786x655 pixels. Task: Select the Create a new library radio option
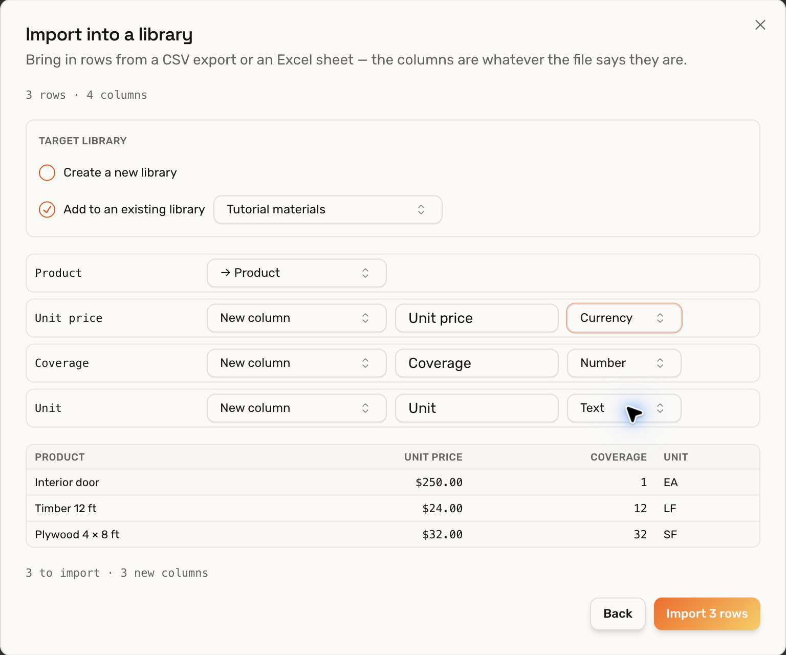click(47, 172)
